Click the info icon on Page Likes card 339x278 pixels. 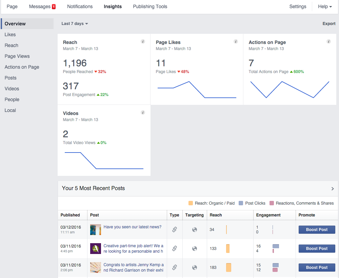(236, 42)
